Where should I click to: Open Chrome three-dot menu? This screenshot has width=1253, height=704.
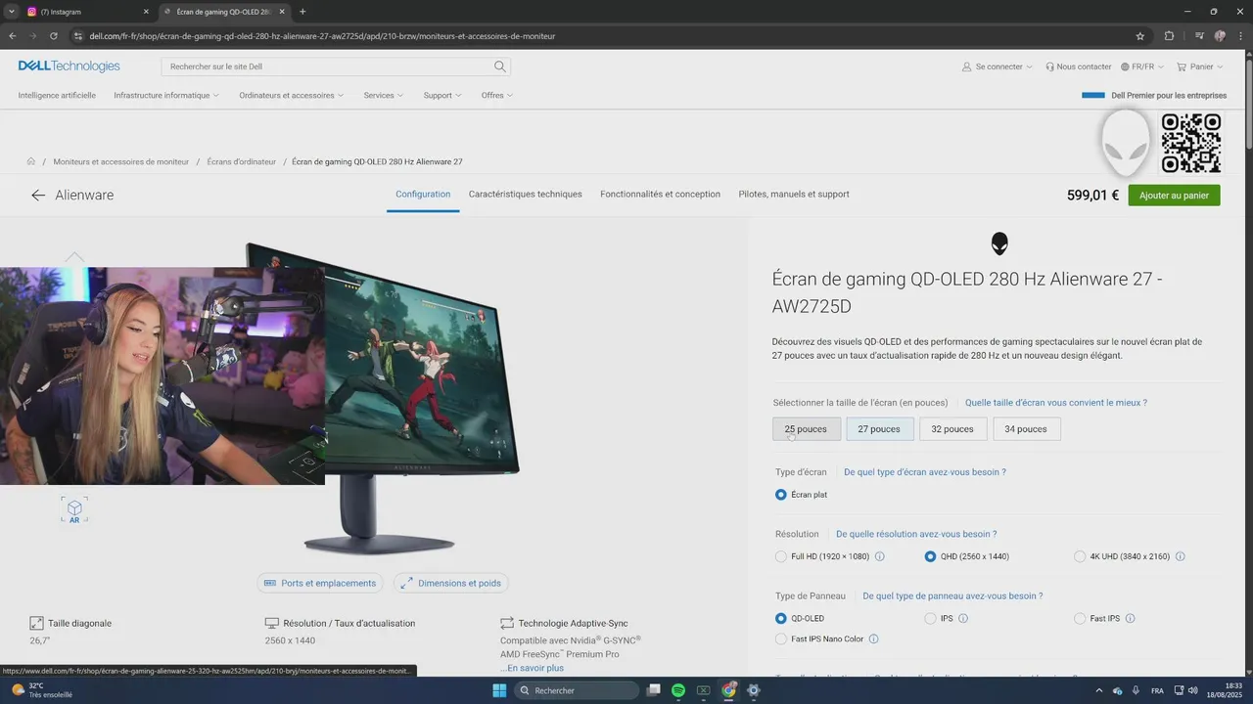click(x=1239, y=36)
